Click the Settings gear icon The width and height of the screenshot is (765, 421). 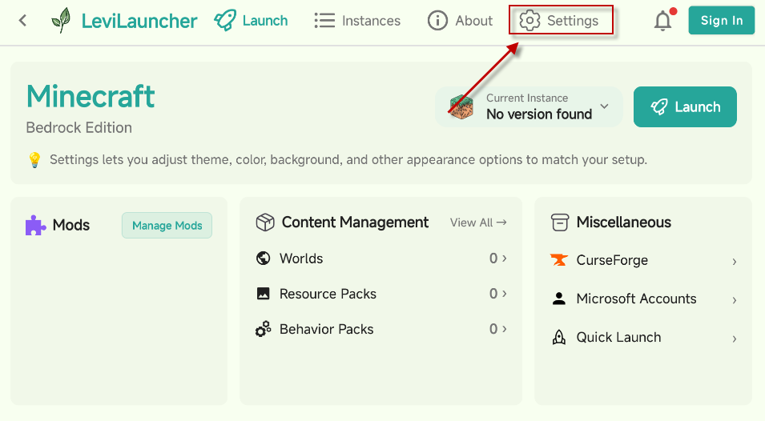(529, 21)
